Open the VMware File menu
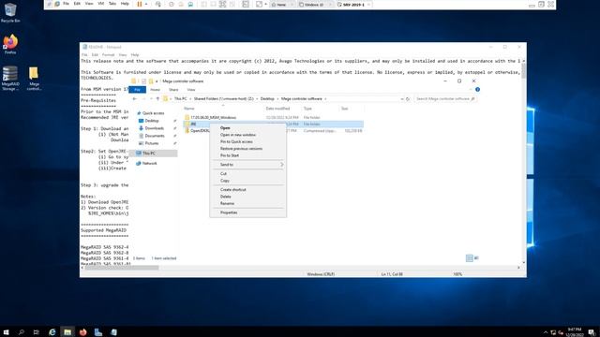This screenshot has height=337, width=600. [66, 4]
